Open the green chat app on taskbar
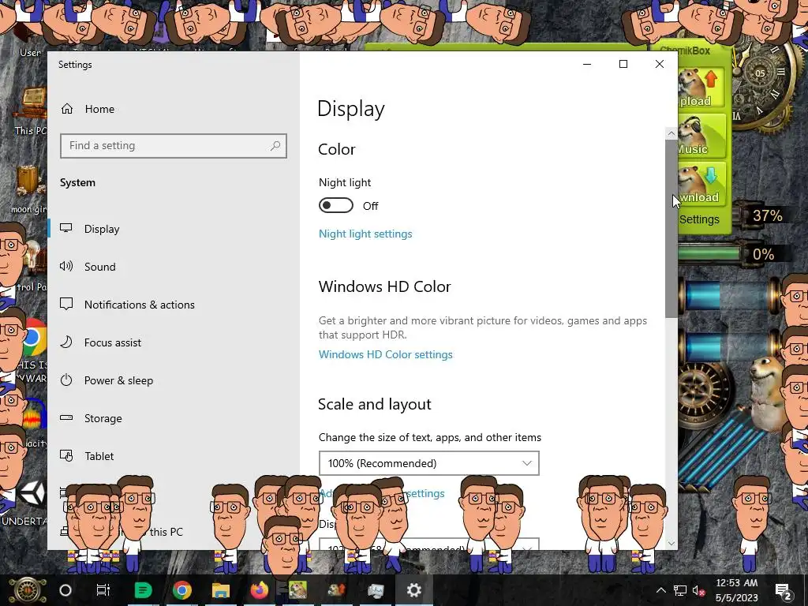This screenshot has width=808, height=606. (143, 590)
